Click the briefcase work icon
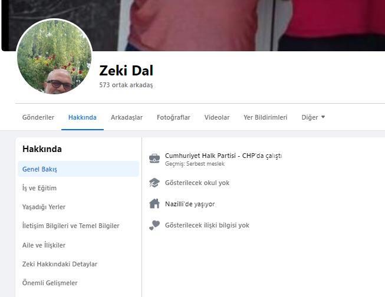The image size is (385, 297). coord(154,159)
